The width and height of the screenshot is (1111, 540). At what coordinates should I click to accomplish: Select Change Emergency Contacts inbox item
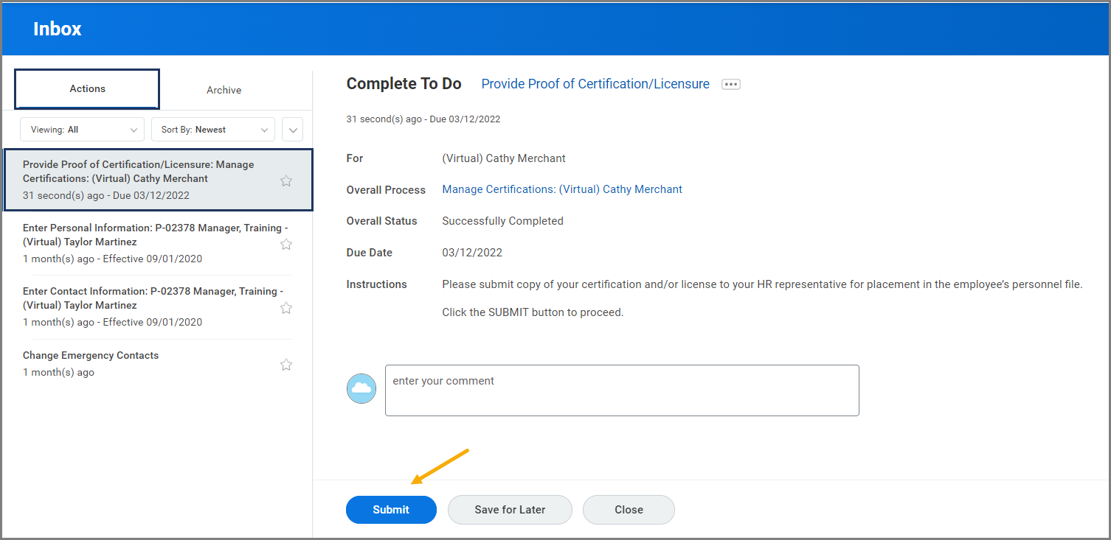pyautogui.click(x=148, y=363)
